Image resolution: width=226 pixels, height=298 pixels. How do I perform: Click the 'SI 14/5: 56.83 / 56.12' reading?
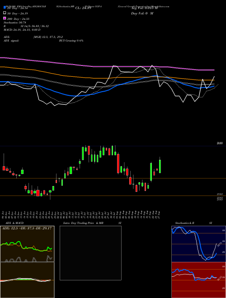[35, 26]
